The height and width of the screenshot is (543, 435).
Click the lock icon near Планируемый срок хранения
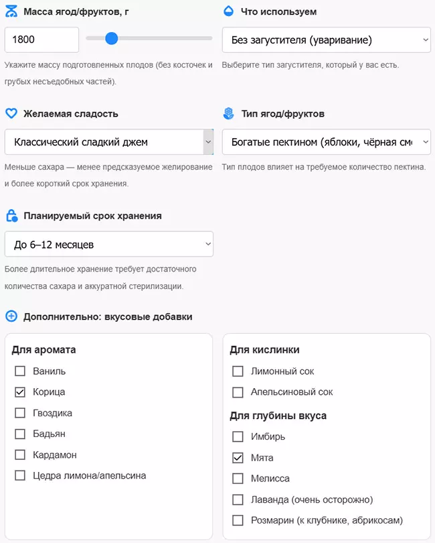(11, 216)
